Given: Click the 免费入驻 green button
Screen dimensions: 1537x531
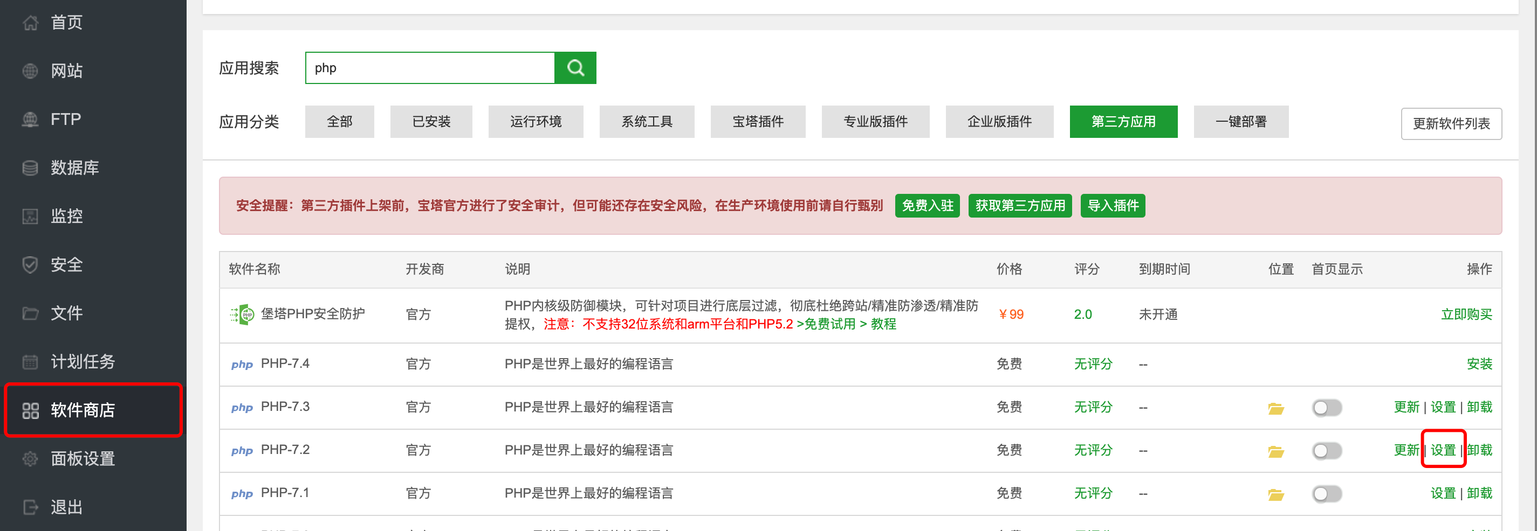Looking at the screenshot, I should click(x=927, y=206).
